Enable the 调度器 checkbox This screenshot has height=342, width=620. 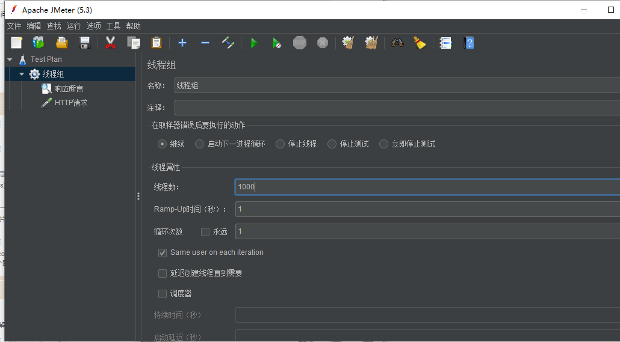pyautogui.click(x=163, y=294)
